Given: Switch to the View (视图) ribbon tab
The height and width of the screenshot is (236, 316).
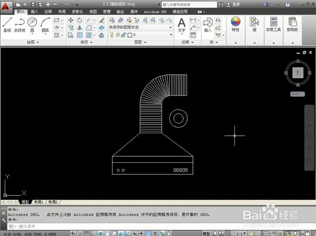Looking at the screenshot, I should [93, 12].
